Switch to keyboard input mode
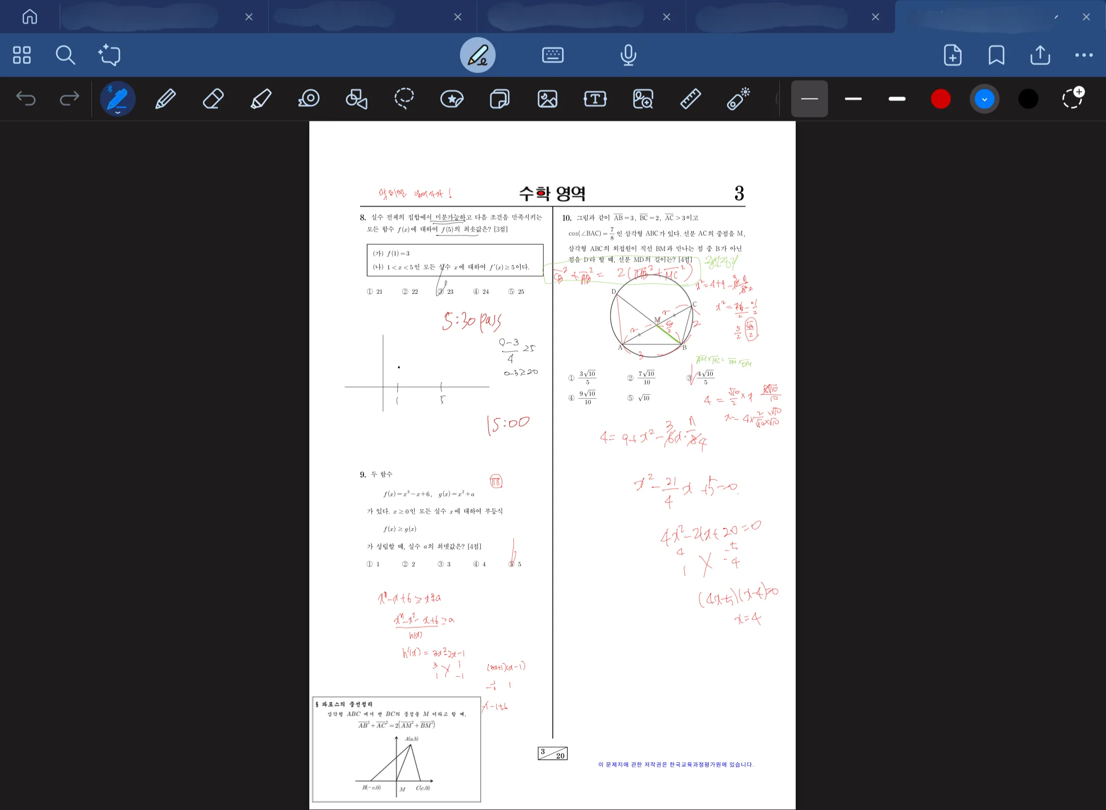 [553, 55]
